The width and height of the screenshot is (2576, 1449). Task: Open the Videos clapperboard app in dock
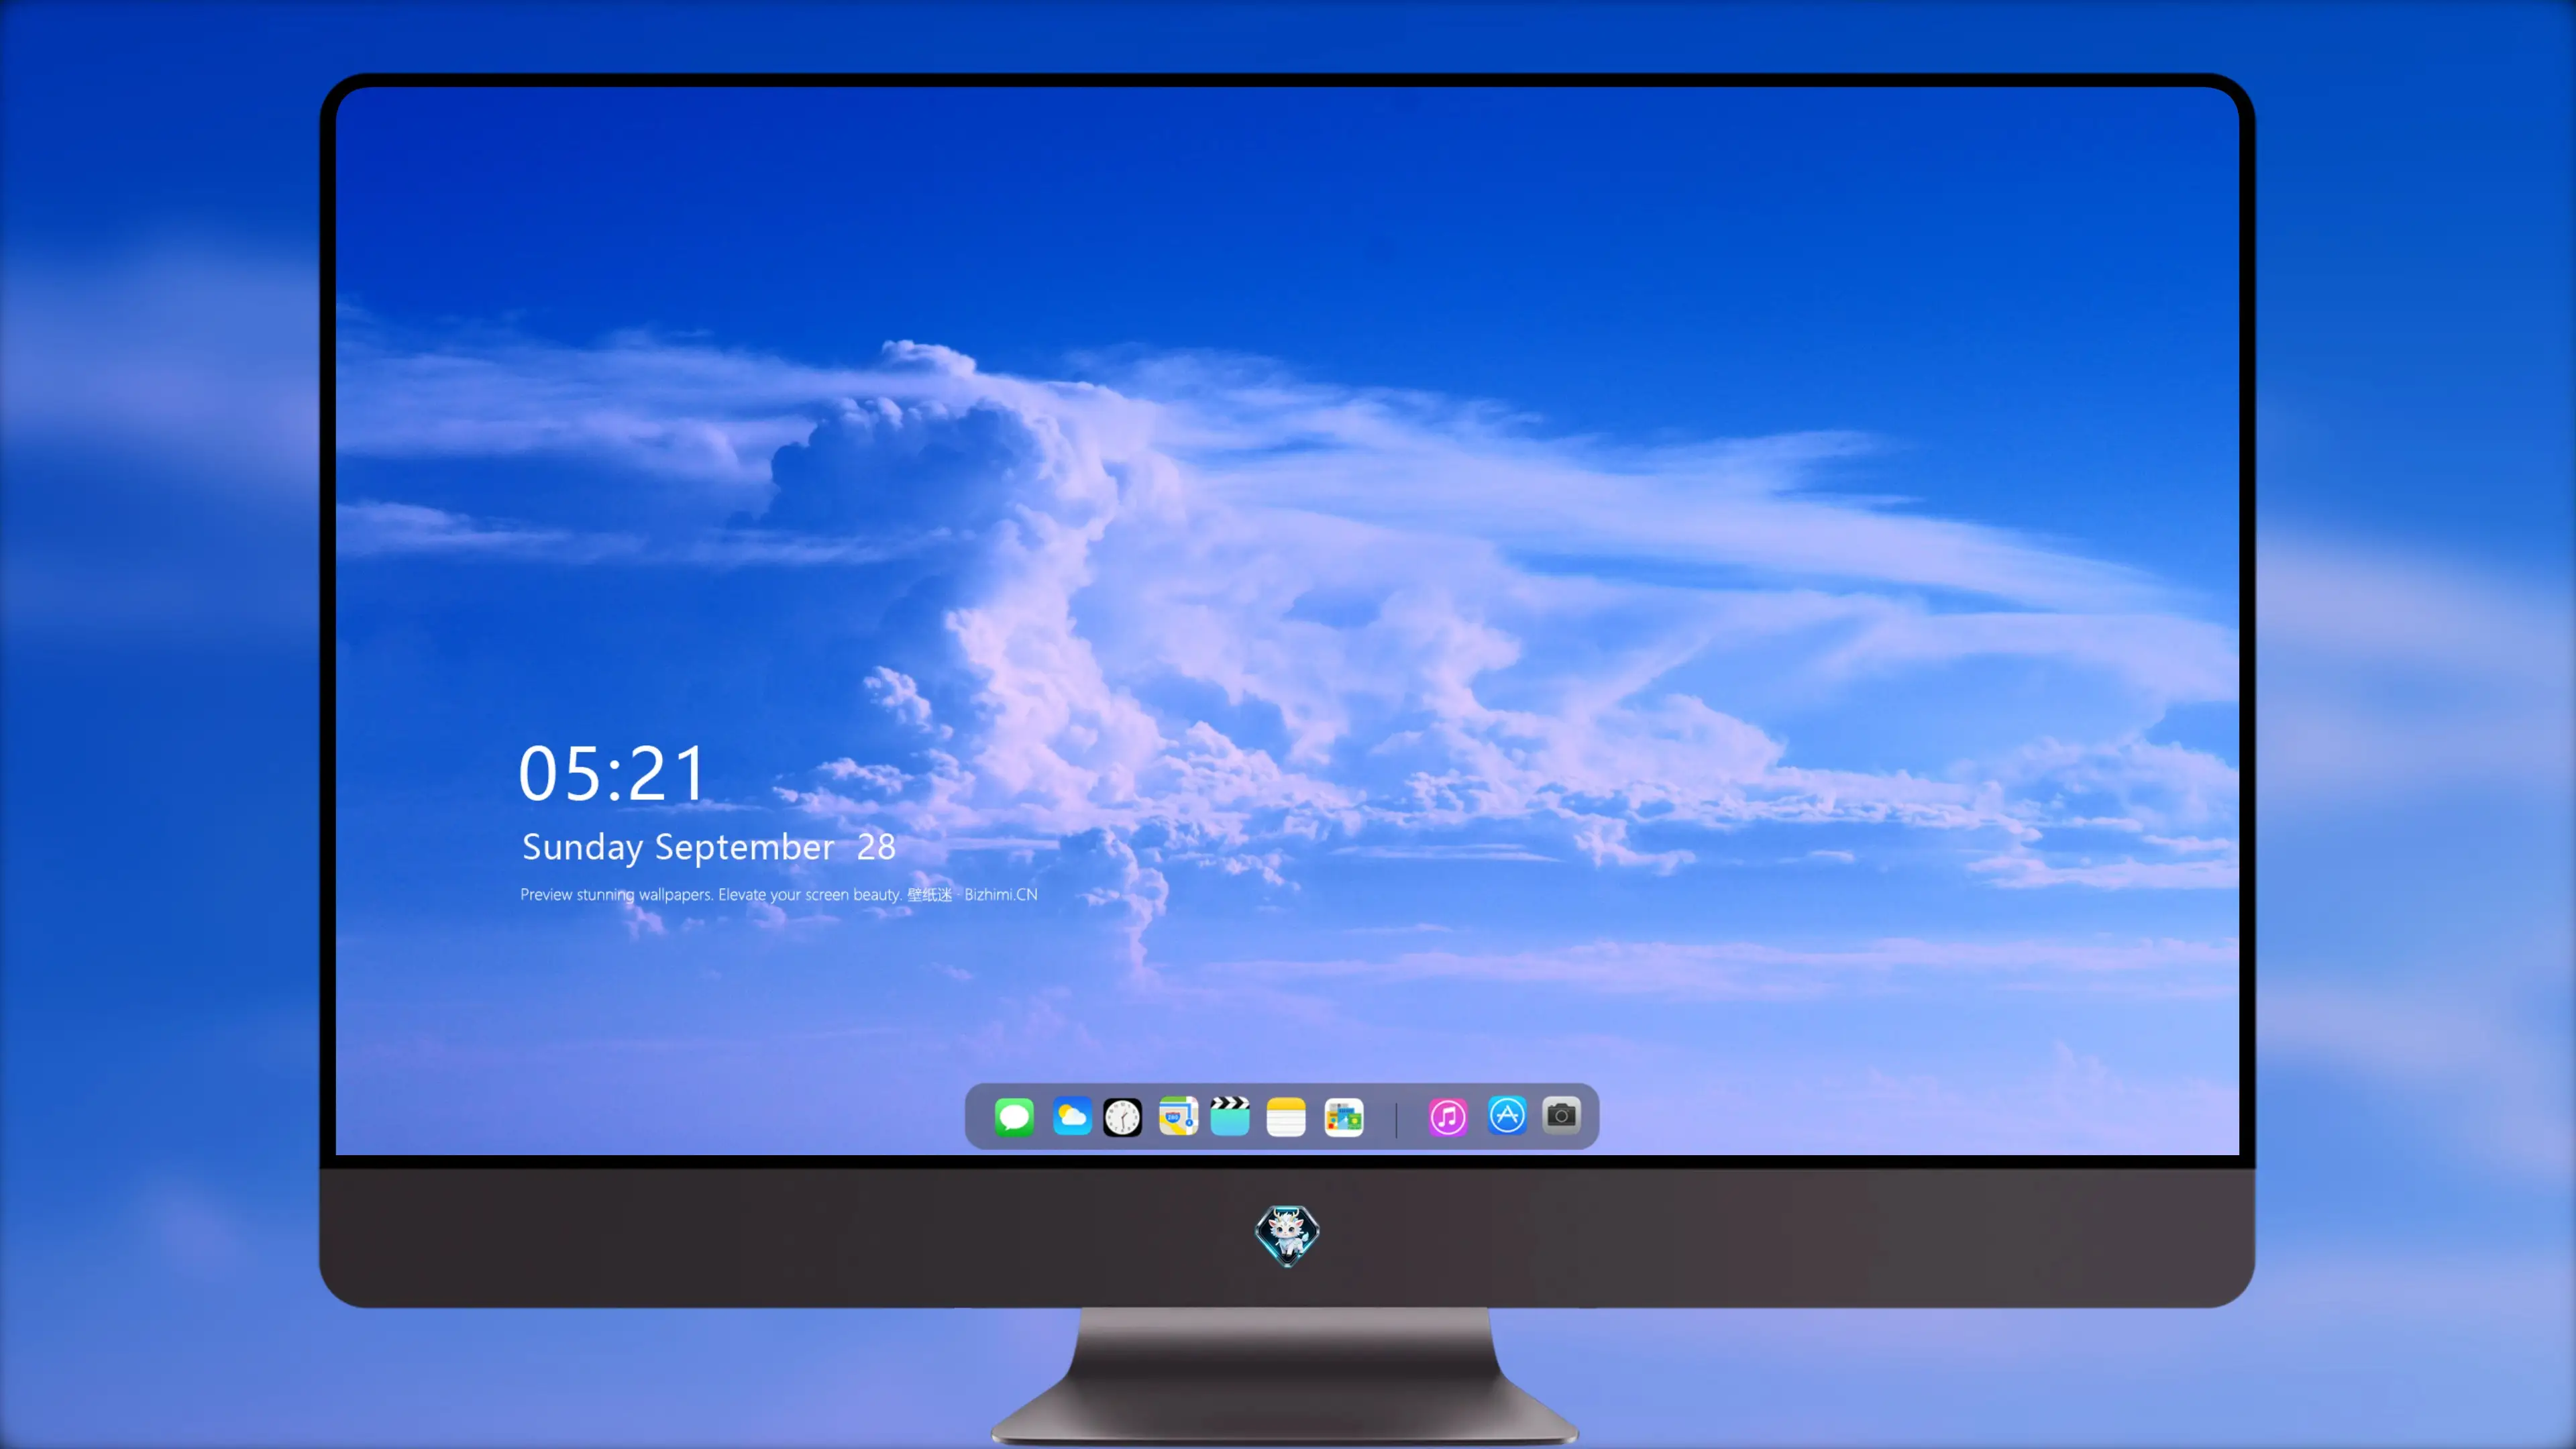click(1230, 1116)
